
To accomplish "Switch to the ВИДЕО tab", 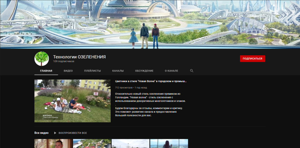I will click(x=68, y=71).
